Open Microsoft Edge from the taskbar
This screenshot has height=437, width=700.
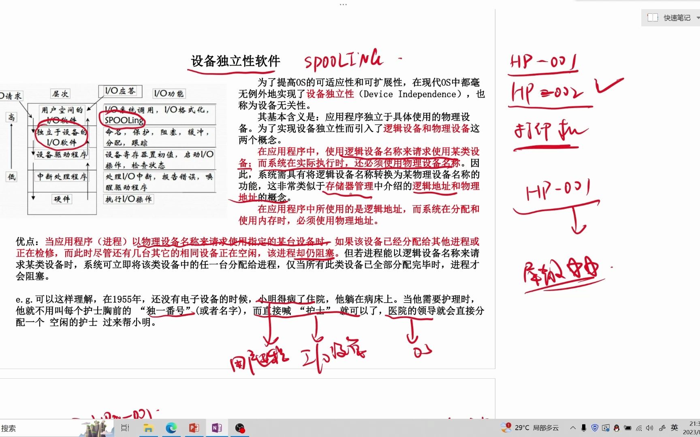click(171, 428)
